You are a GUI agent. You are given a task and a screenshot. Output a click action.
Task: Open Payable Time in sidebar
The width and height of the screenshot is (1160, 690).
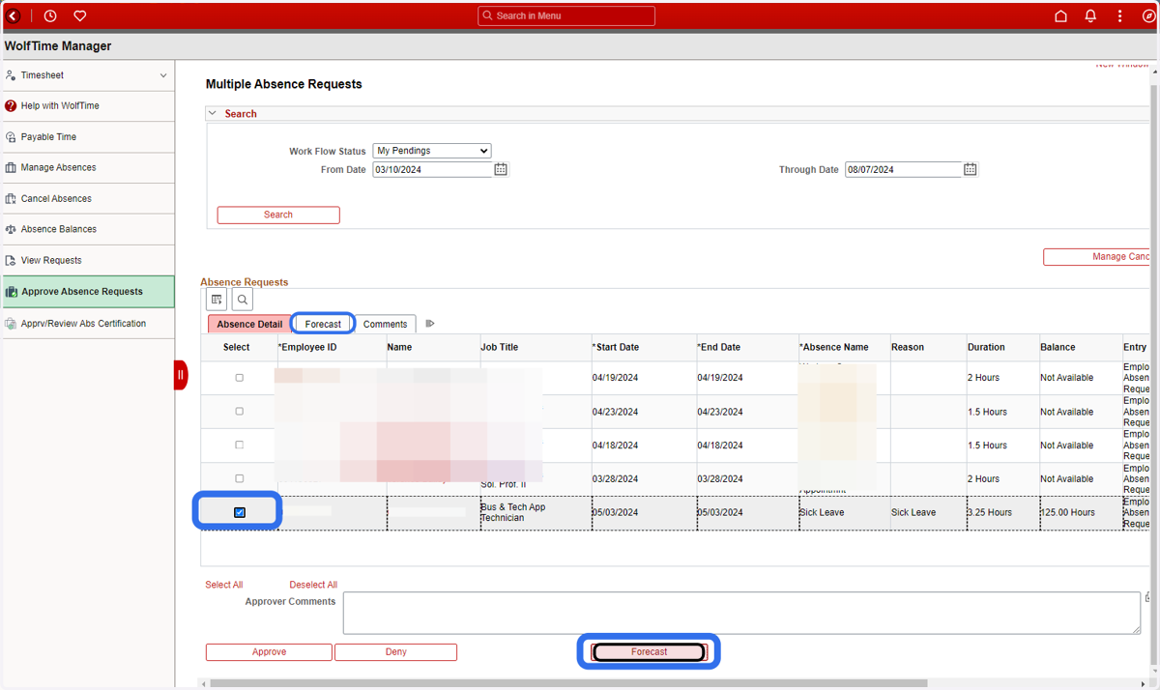(87, 137)
